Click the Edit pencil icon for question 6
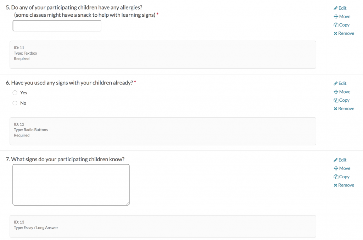 [x=336, y=84]
